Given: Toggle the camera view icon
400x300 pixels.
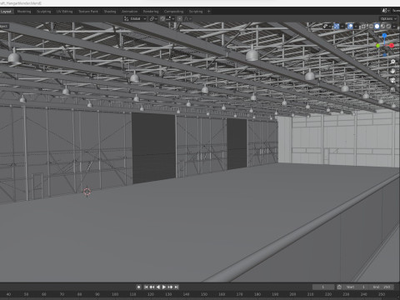Looking at the screenshot, I should [x=392, y=81].
